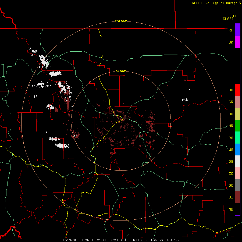Click the 'BD' legend label
242x242 pixels.
click(x=231, y=114)
